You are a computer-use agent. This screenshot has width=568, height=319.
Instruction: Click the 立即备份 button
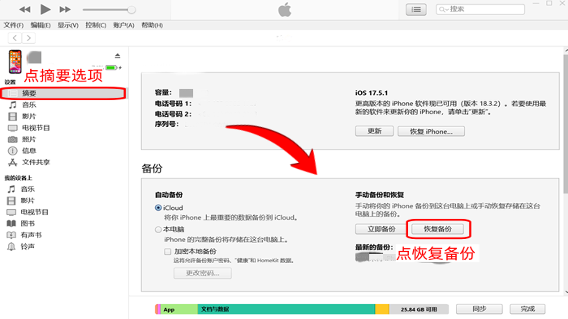(x=382, y=229)
